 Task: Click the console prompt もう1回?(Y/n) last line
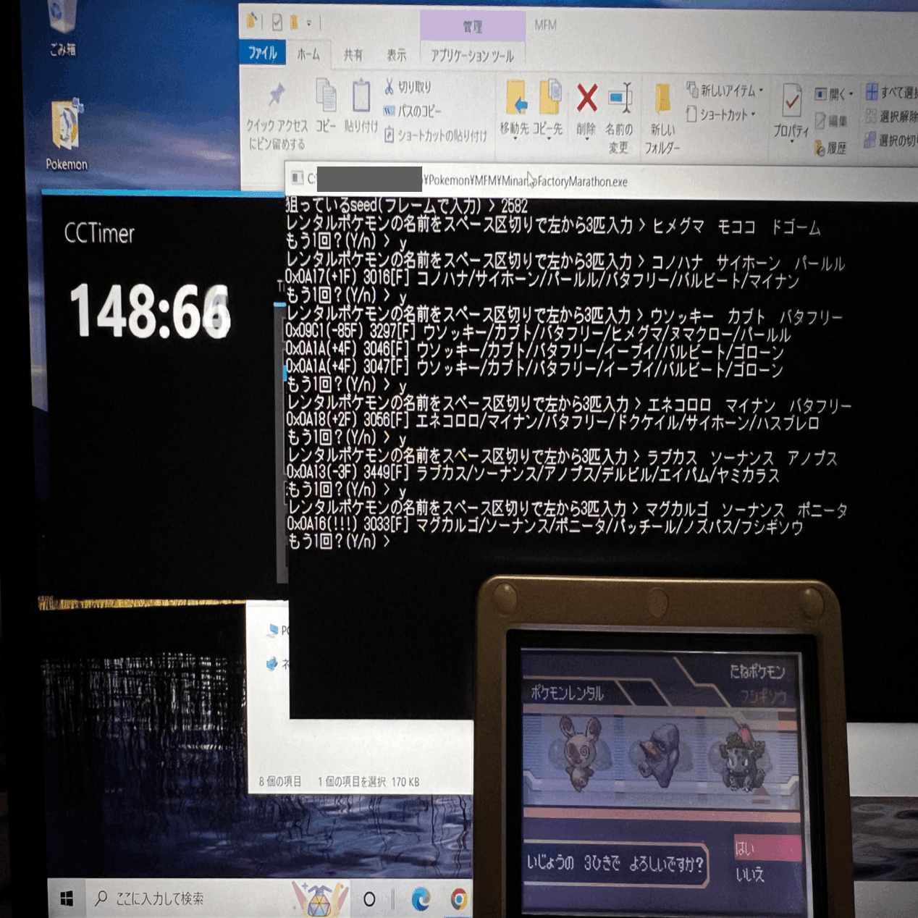coord(339,542)
